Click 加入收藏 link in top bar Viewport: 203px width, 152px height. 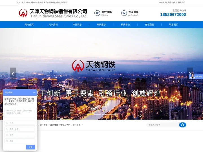pos(171,2)
